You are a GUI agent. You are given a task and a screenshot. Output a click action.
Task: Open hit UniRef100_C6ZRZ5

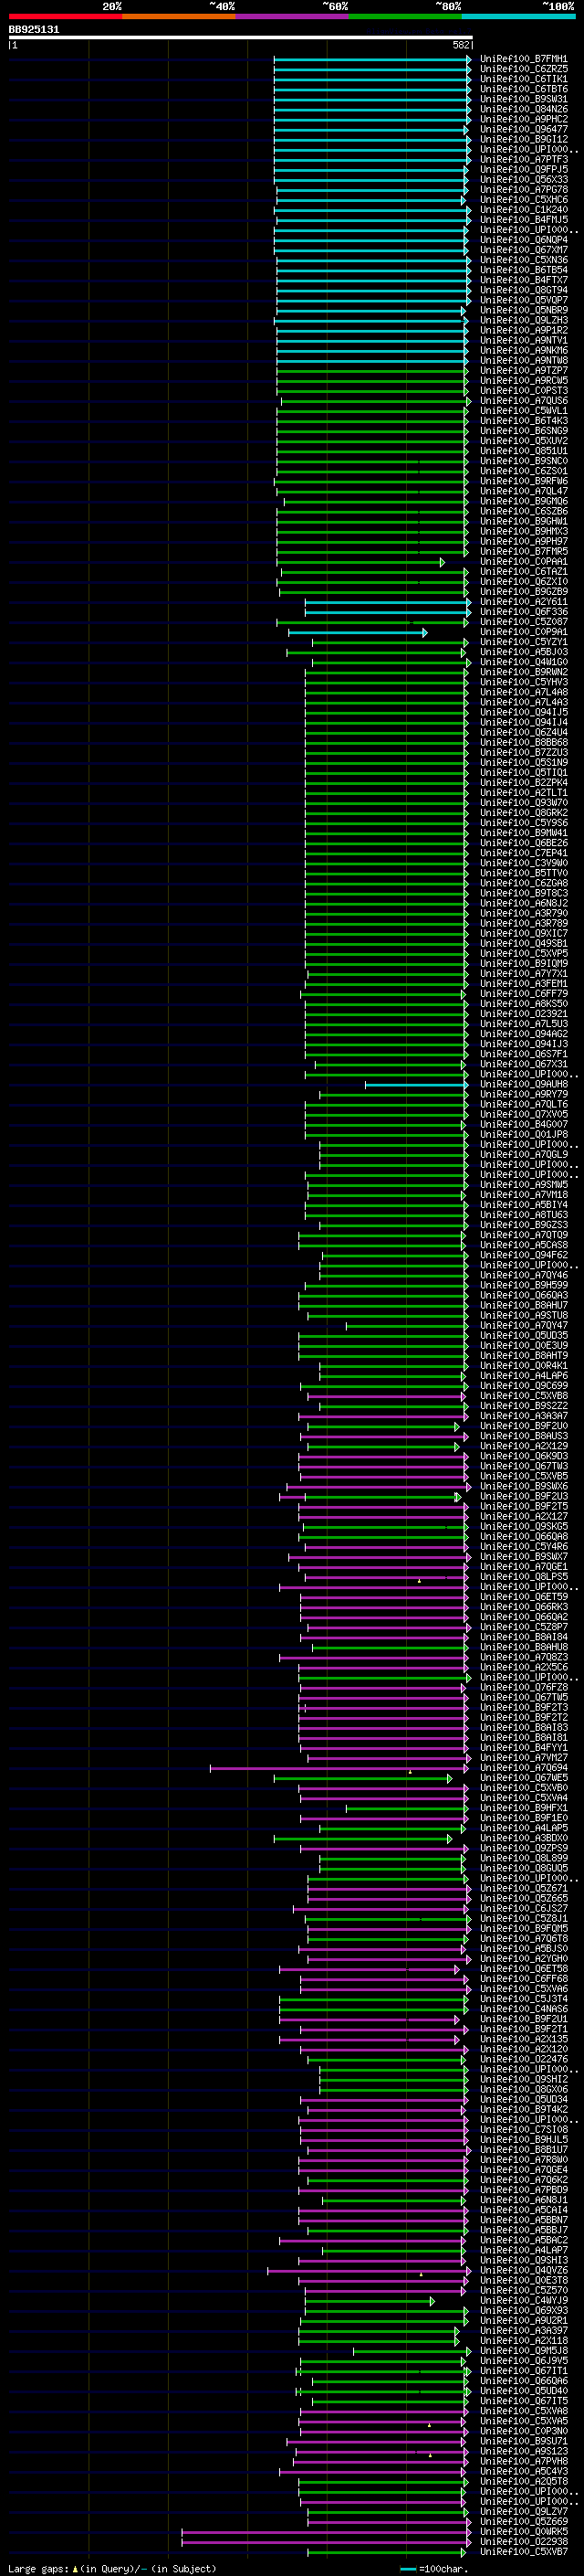(x=523, y=69)
